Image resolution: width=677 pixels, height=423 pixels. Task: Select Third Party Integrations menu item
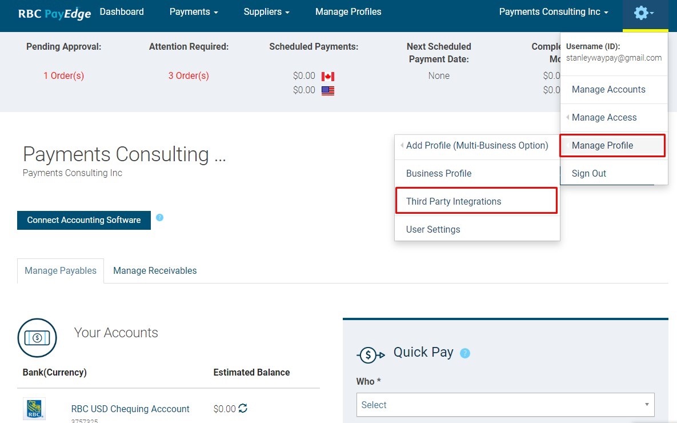pyautogui.click(x=476, y=201)
